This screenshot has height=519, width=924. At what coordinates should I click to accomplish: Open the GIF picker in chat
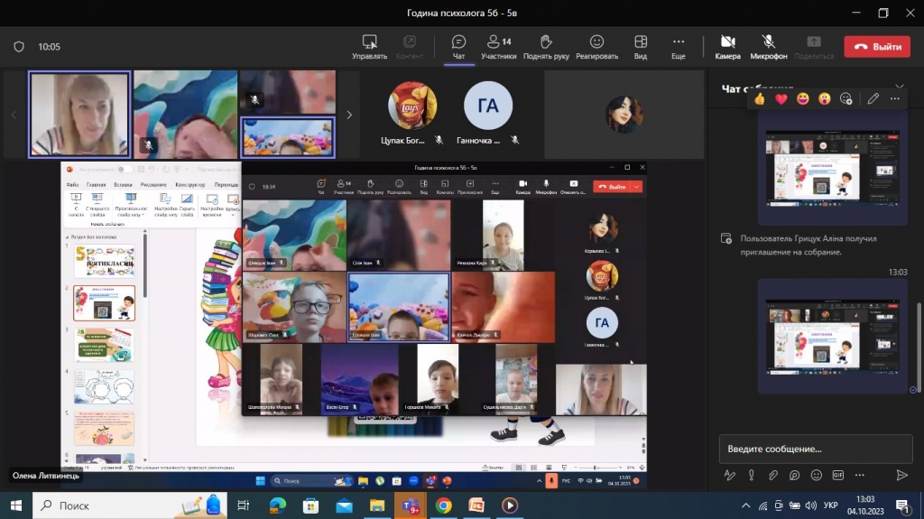click(838, 475)
